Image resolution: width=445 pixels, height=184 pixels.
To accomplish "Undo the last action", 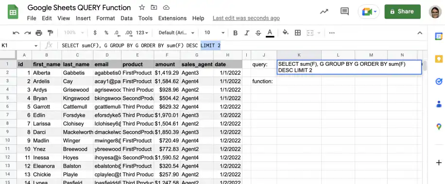I will tap(16, 33).
